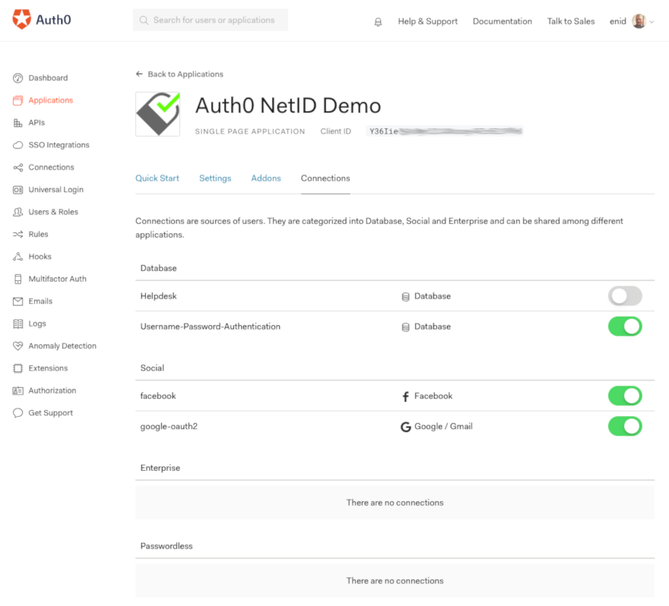
Task: Open Help & Support in top bar
Action: (427, 21)
